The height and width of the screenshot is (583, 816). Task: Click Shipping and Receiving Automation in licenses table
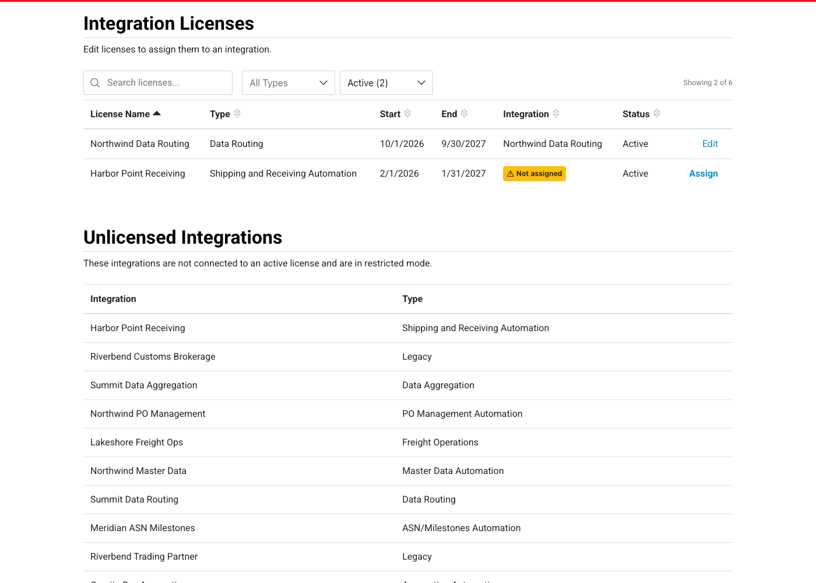coord(283,174)
